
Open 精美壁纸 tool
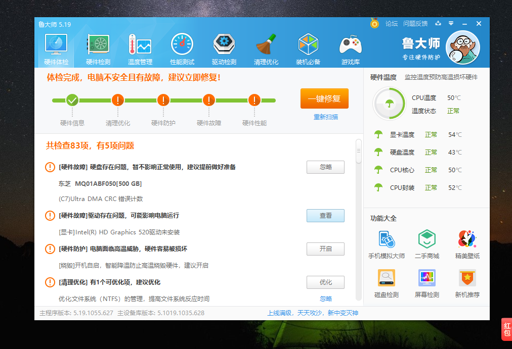tap(467, 244)
